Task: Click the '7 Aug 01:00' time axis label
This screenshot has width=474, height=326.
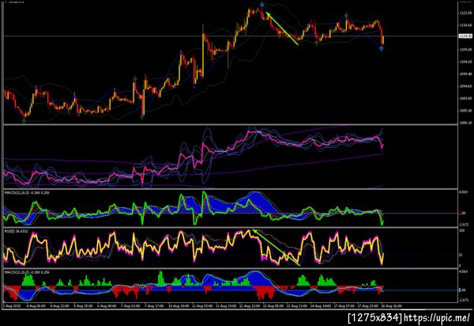Action: (130, 306)
